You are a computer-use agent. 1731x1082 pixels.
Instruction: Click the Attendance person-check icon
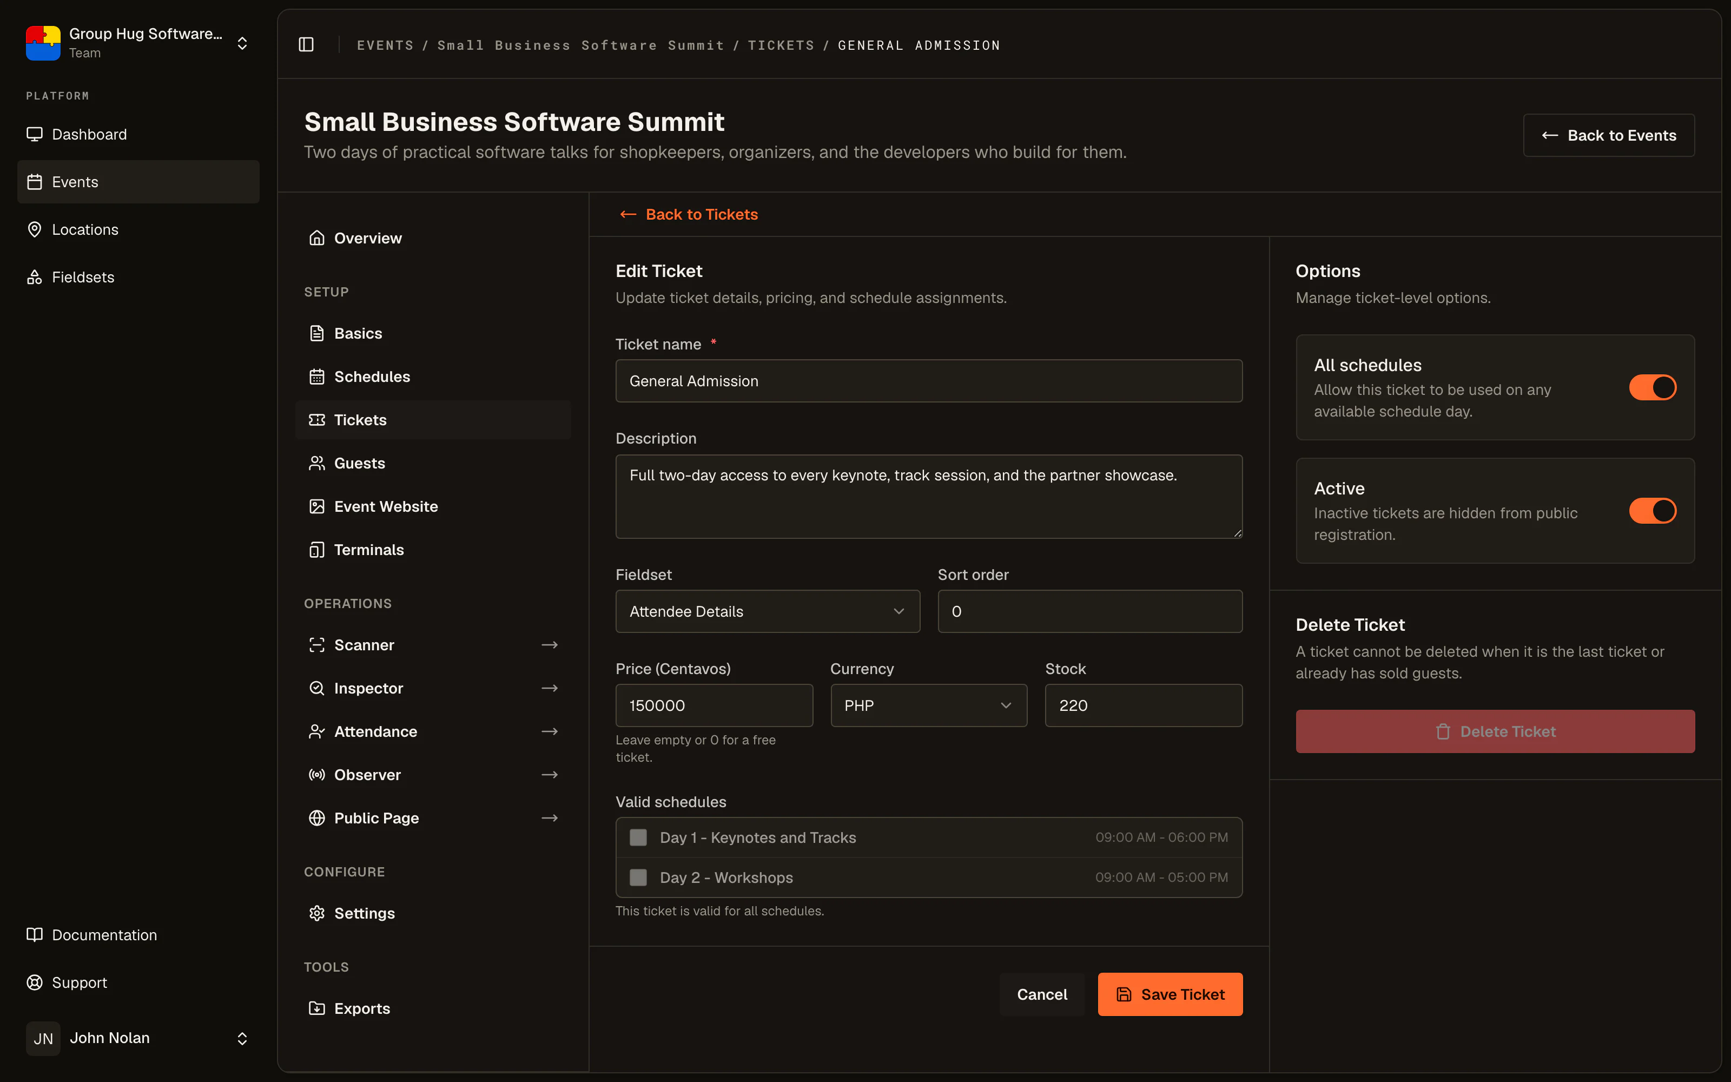[x=317, y=731]
